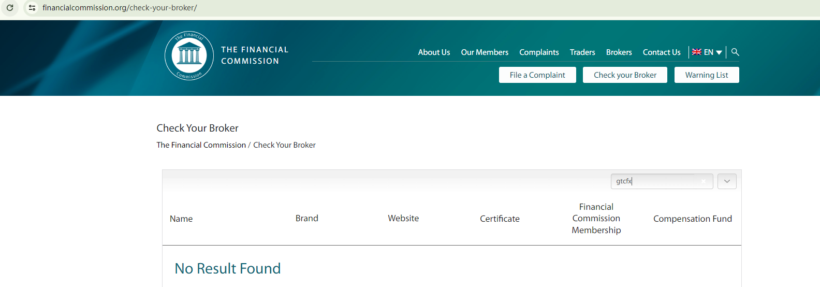
Task: Click the Check your Broker button
Action: [625, 75]
